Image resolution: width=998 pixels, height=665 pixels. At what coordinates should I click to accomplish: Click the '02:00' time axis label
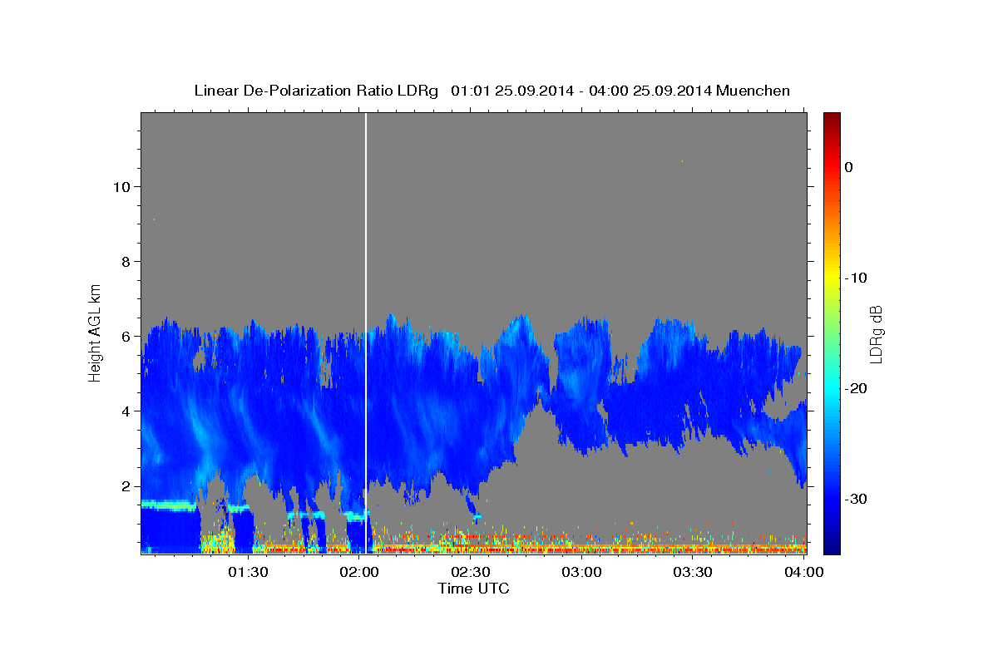point(359,572)
